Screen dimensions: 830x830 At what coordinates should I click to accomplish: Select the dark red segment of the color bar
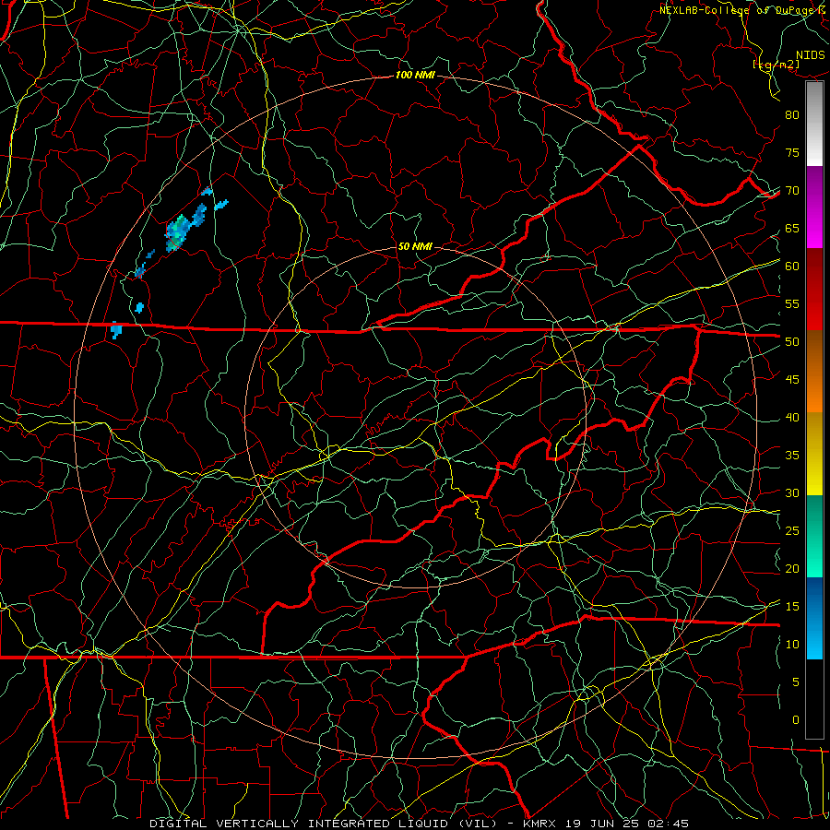[814, 290]
